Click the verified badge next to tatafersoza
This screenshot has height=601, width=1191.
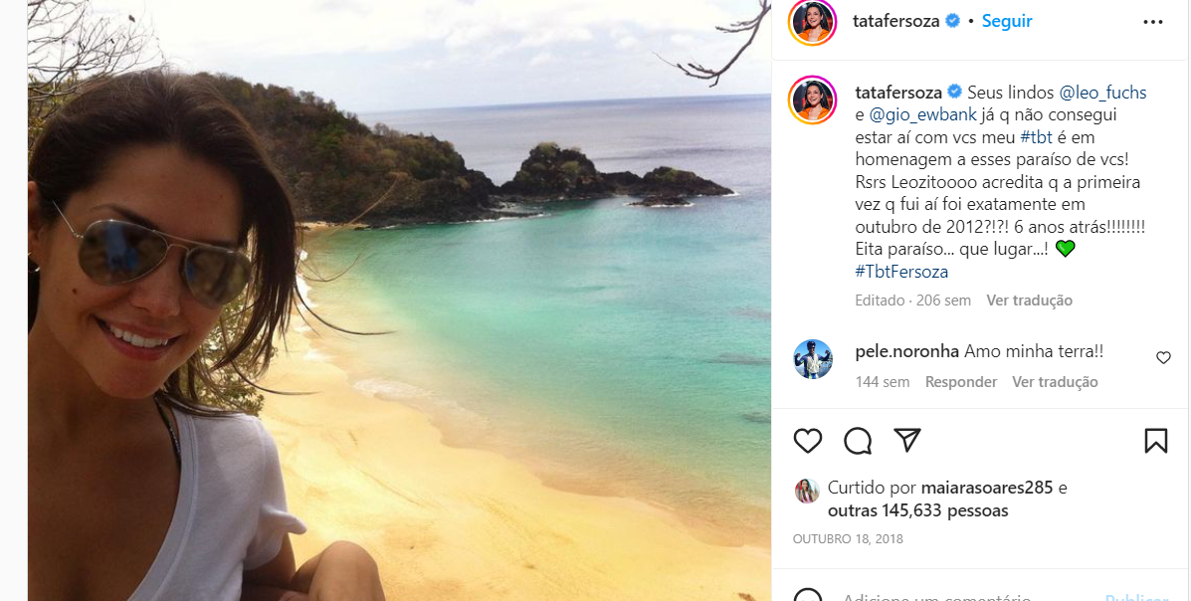[953, 20]
